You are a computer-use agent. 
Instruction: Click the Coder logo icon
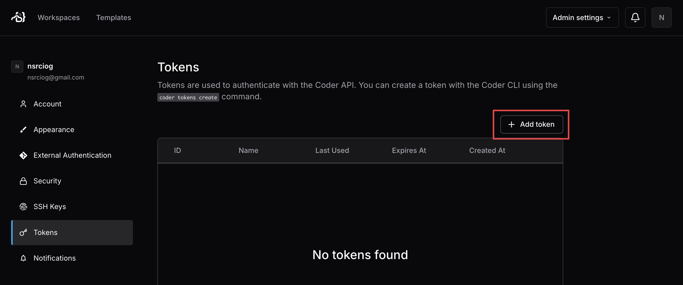pos(18,17)
